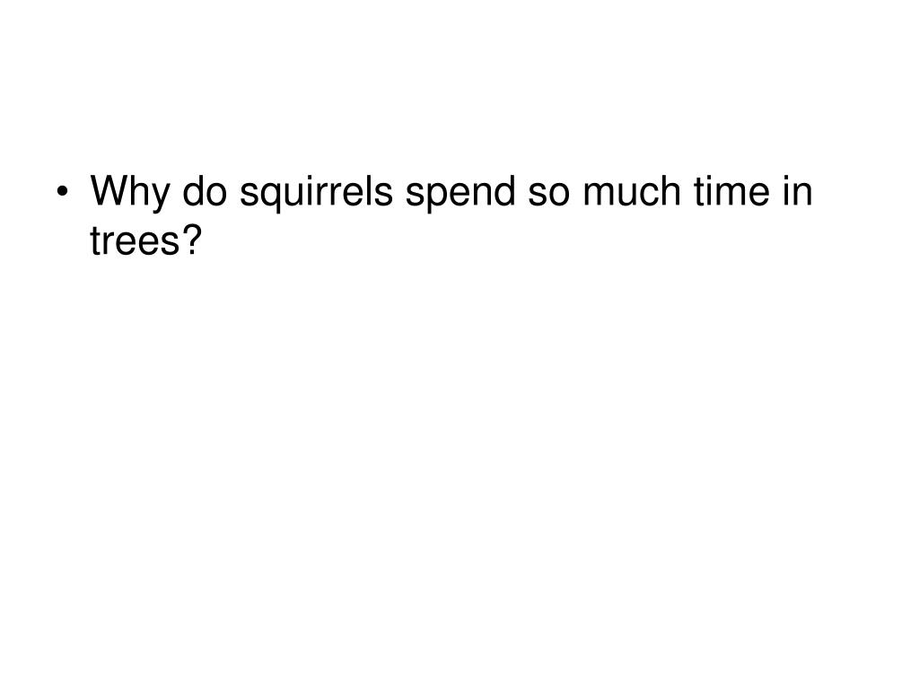The image size is (919, 689).
Task: Click the letter "q" in "squirrels"
Action: pyautogui.click(x=271, y=198)
